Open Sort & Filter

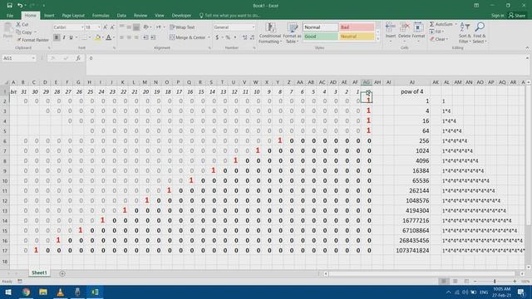click(465, 33)
